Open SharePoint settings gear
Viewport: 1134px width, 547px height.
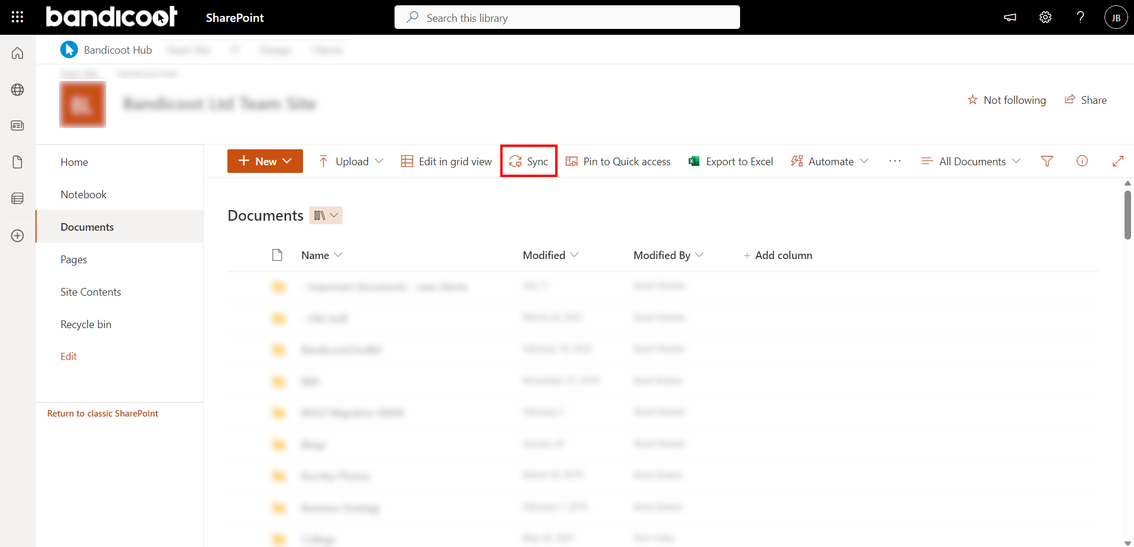coord(1045,17)
